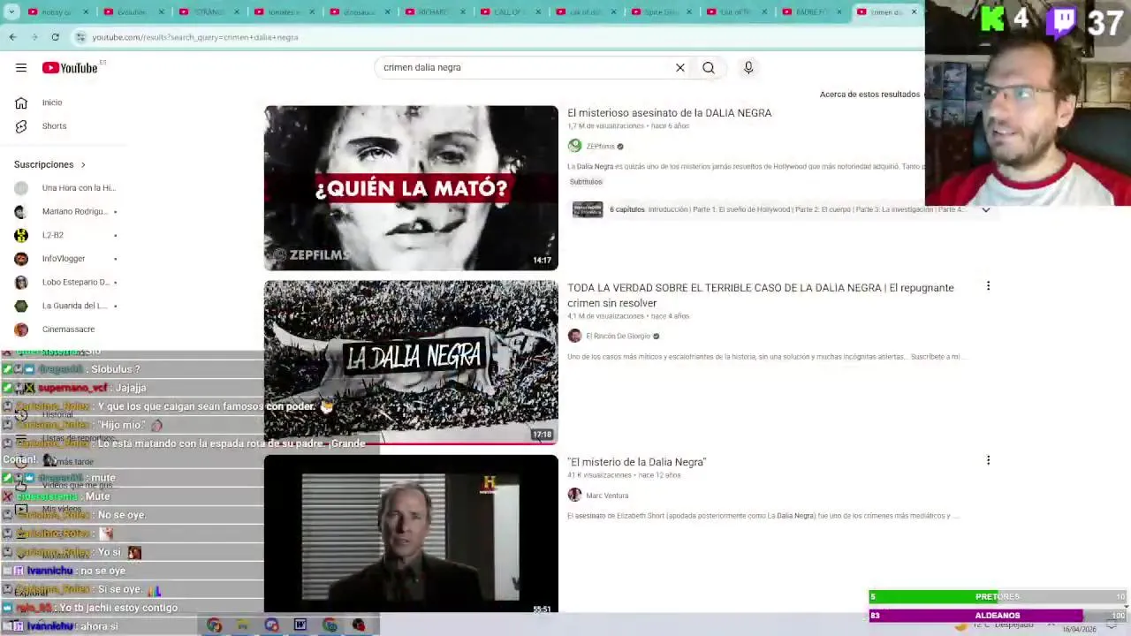Viewport: 1131px width, 636px height.
Task: Click the 17:18 duration on Dalia Negra thumbnail
Action: coord(542,435)
